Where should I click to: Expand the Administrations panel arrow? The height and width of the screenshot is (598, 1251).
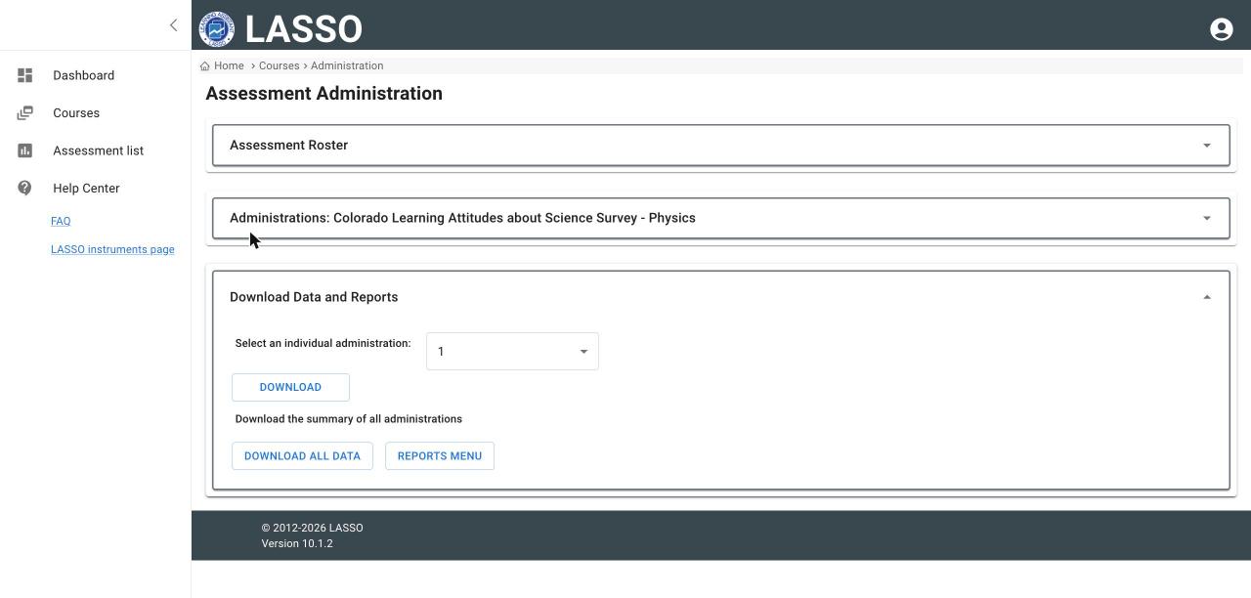click(x=1207, y=219)
